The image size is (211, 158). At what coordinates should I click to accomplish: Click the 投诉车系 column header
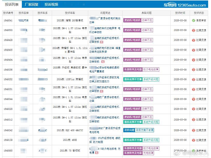pos(42,13)
